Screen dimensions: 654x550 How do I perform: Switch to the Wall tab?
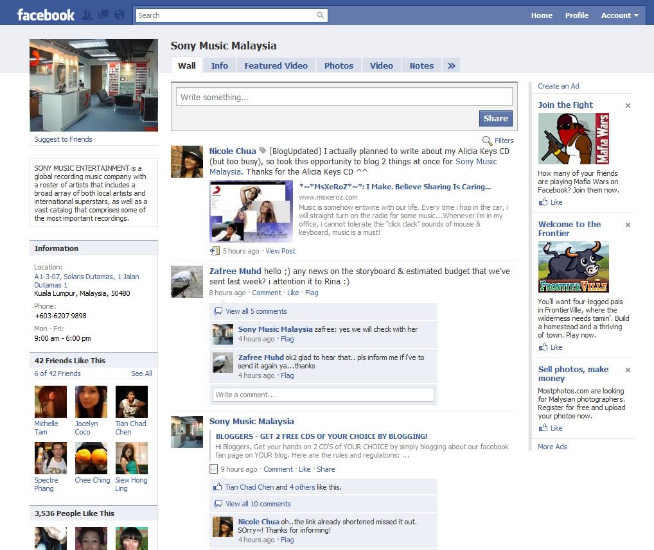[186, 65]
